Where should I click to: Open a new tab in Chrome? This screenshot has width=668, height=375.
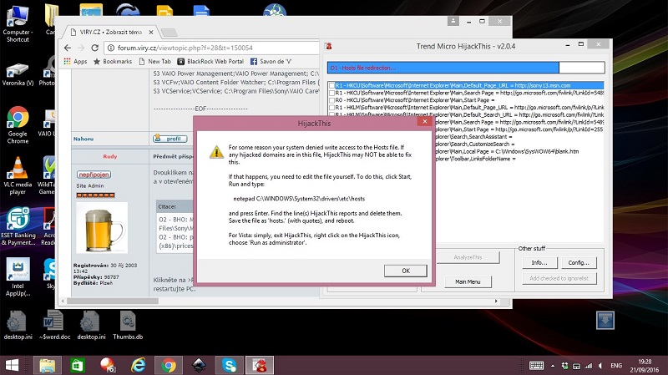169,33
